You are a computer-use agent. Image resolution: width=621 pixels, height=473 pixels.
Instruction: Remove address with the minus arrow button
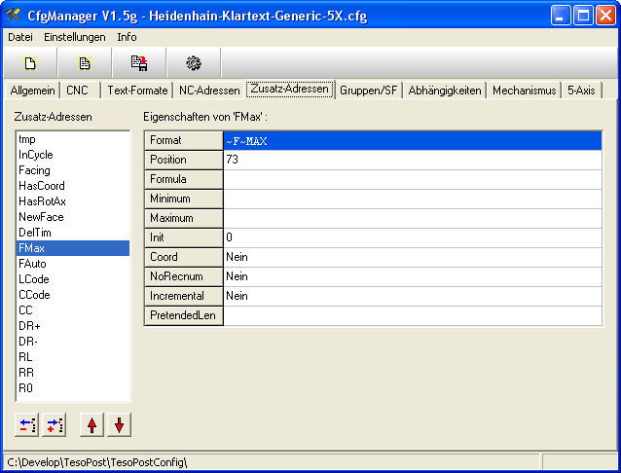pos(27,425)
